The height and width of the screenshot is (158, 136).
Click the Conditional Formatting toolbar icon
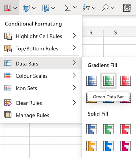(7, 8)
